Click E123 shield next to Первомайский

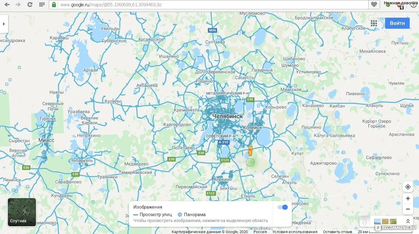(211, 193)
